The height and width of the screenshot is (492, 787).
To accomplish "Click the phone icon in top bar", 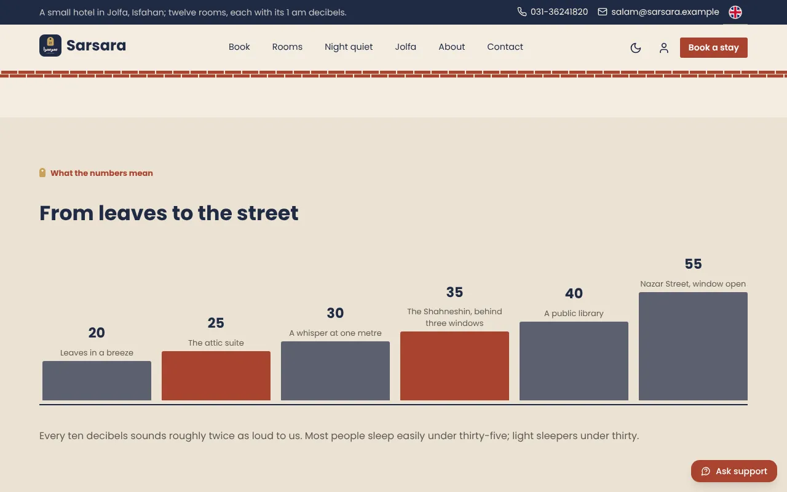I will (522, 12).
